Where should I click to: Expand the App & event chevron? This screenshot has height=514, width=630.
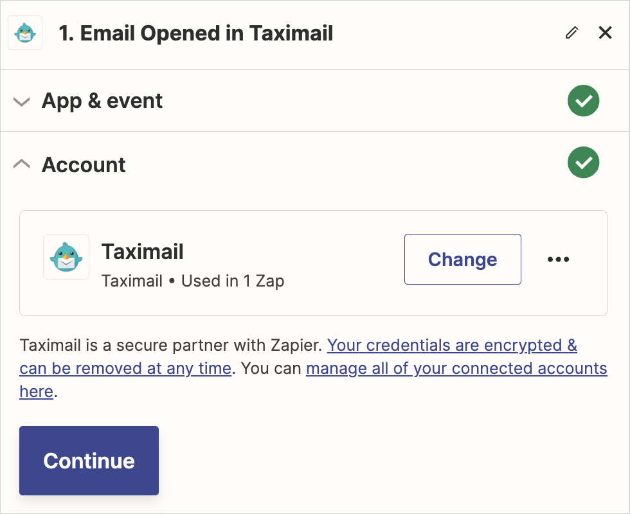point(22,102)
